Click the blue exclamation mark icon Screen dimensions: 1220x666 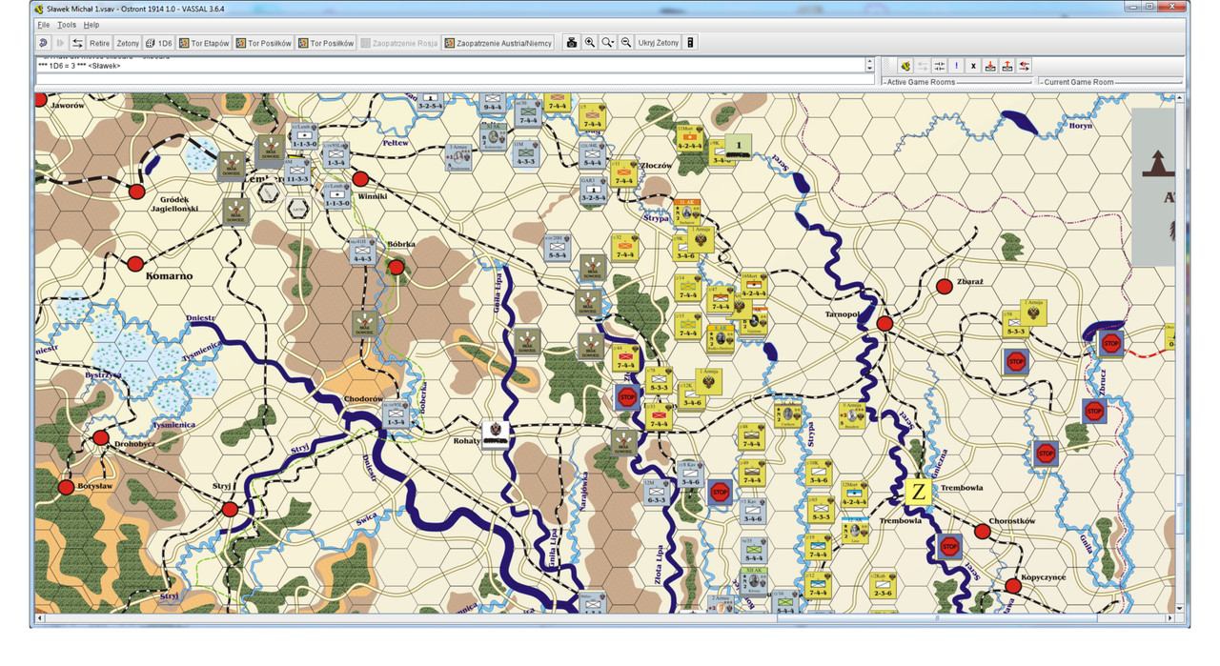tap(956, 66)
